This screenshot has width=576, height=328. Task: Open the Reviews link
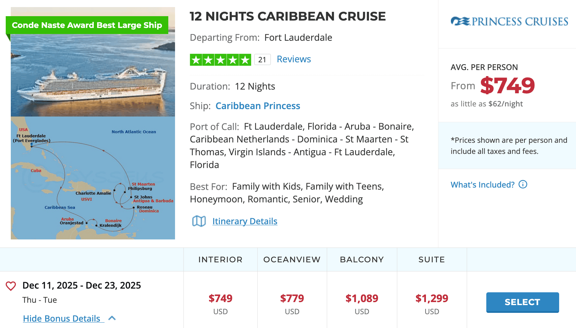(x=293, y=59)
